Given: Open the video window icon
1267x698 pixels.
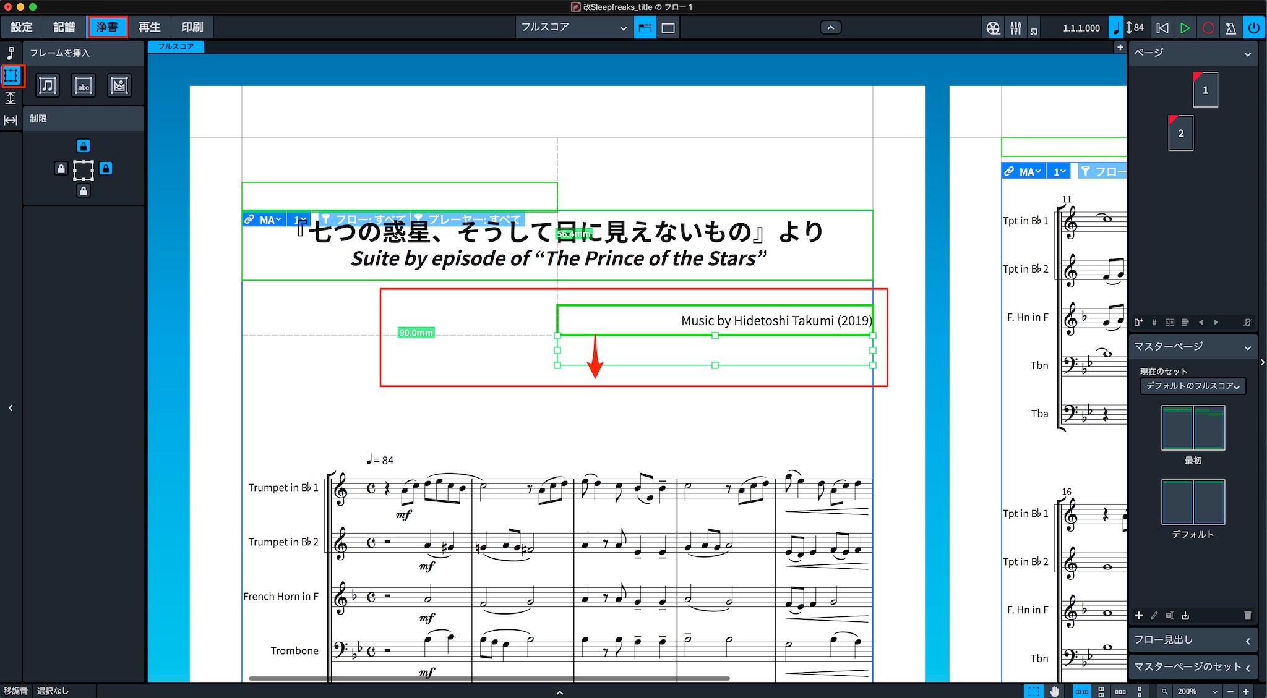Looking at the screenshot, I should [993, 28].
